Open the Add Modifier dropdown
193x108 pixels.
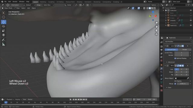[178, 42]
